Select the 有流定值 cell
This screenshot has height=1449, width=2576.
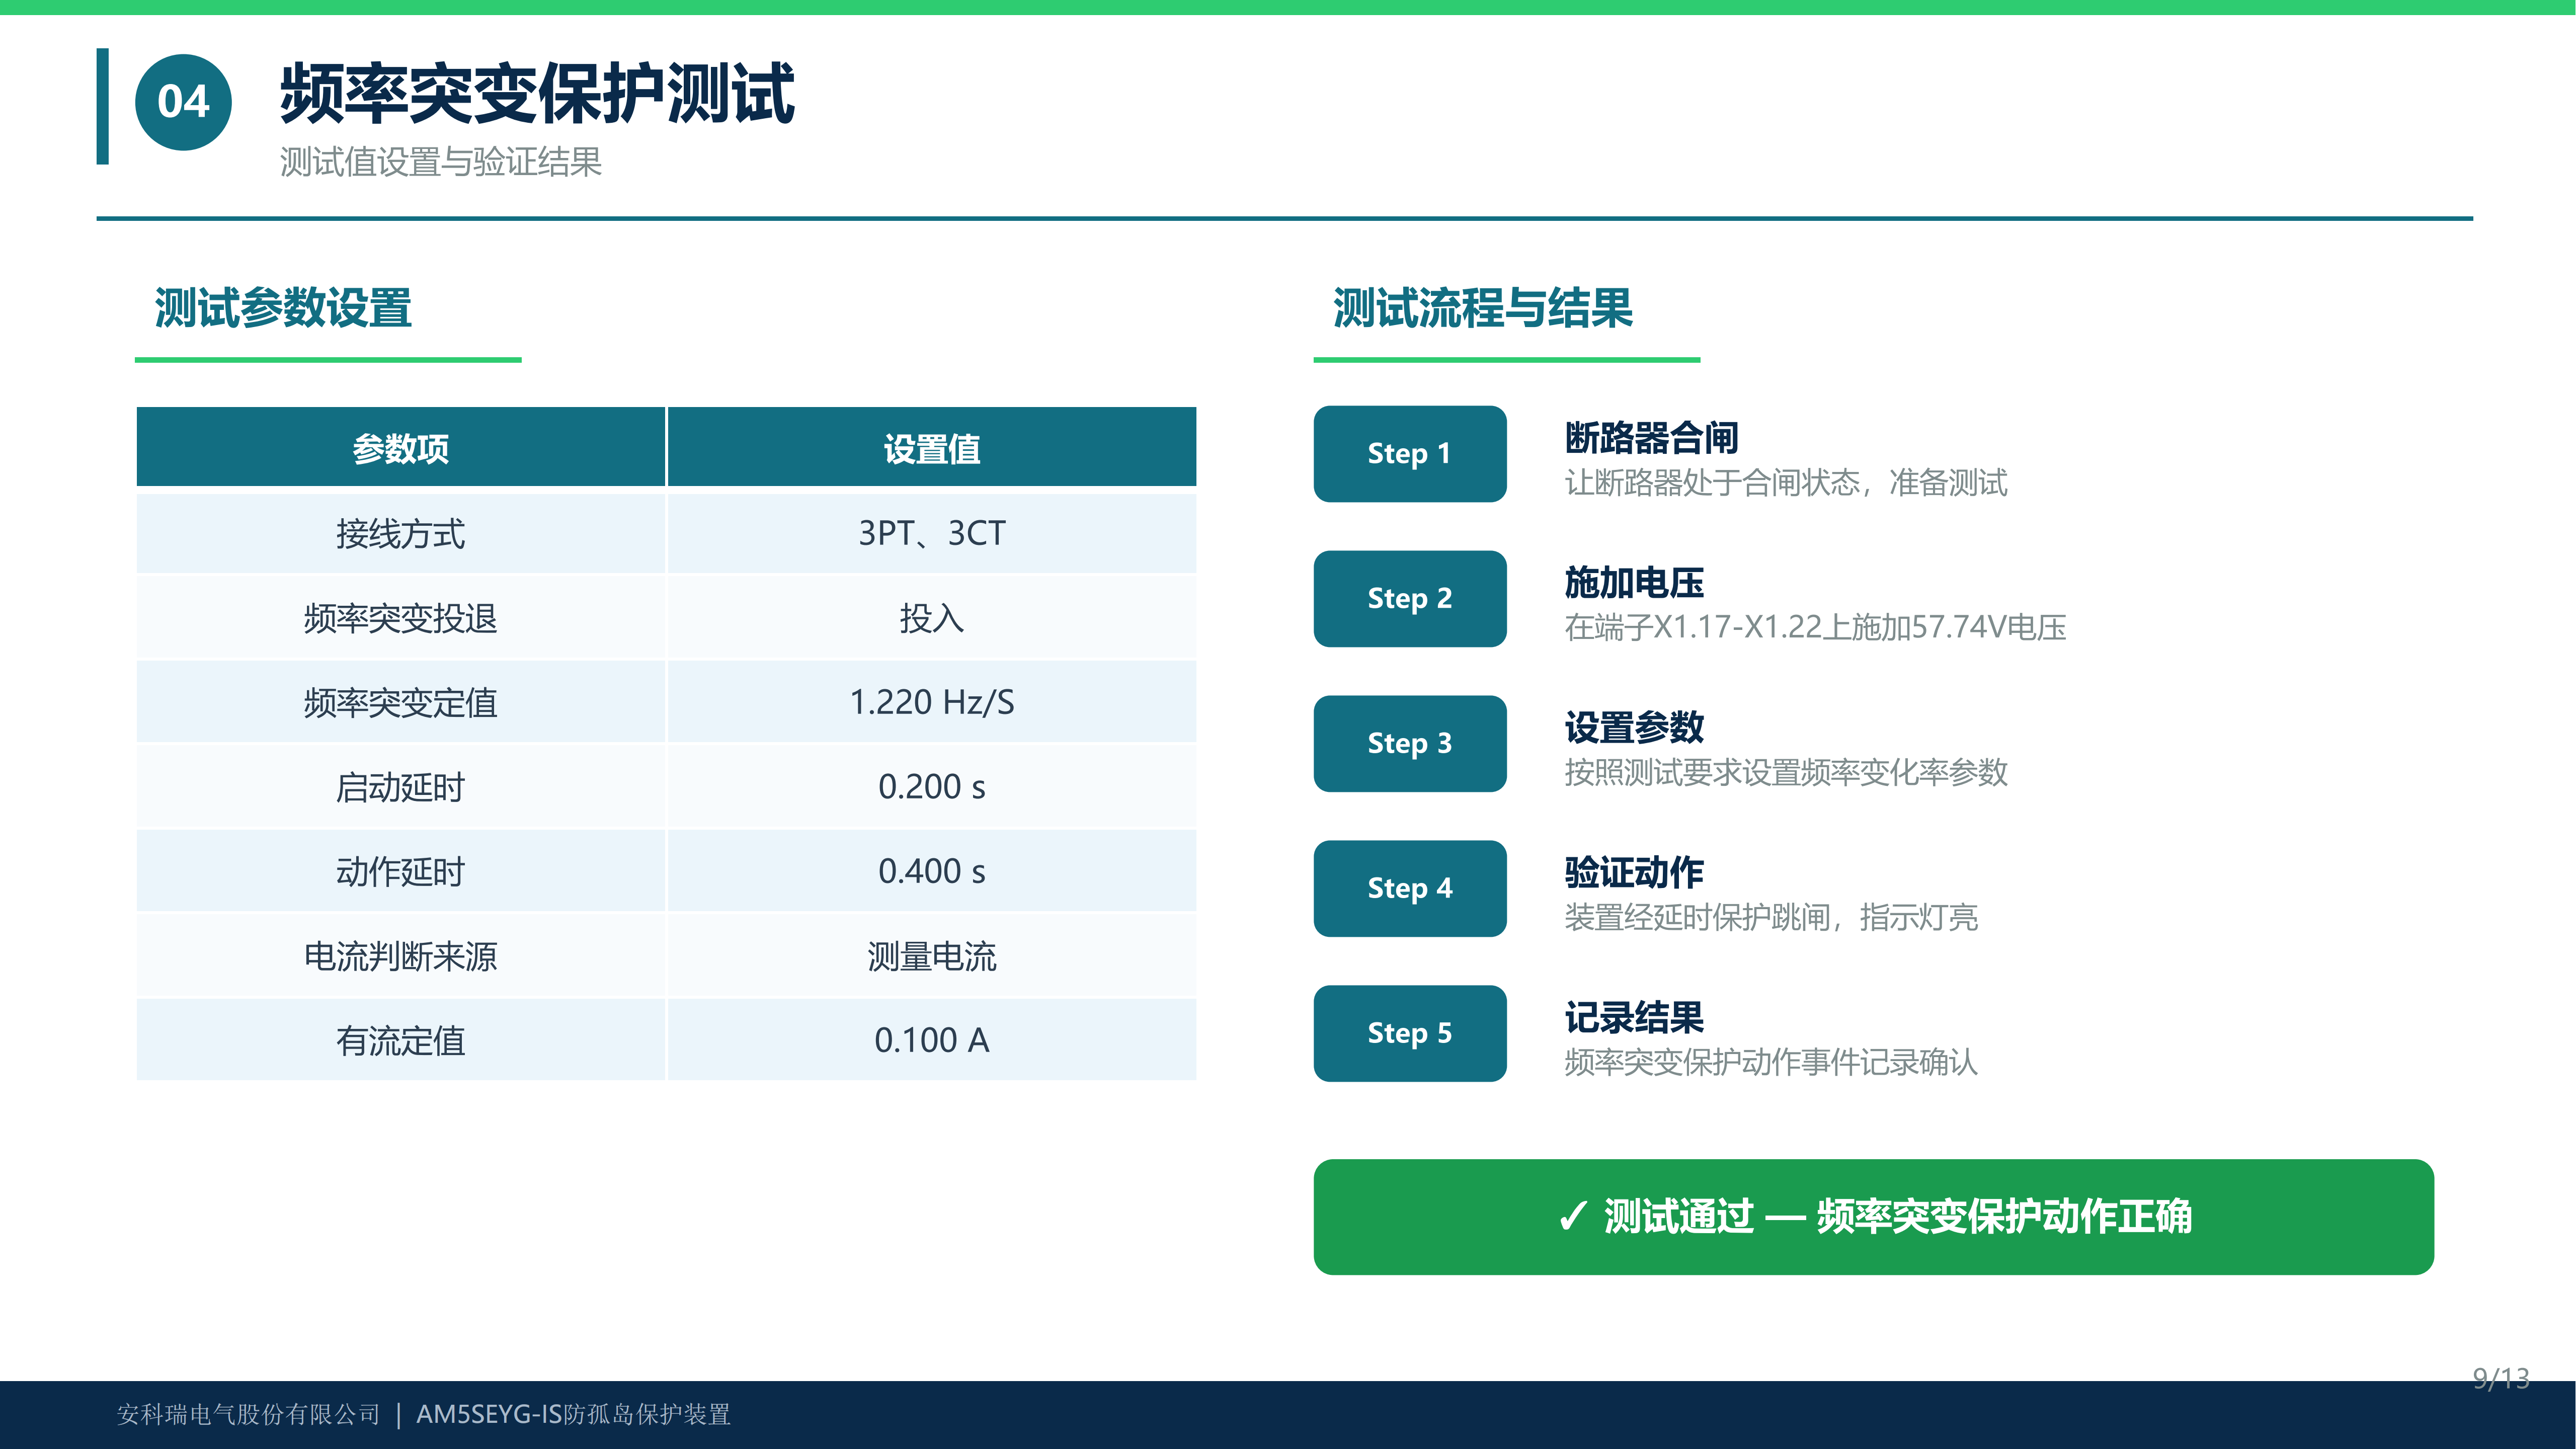tap(401, 1040)
